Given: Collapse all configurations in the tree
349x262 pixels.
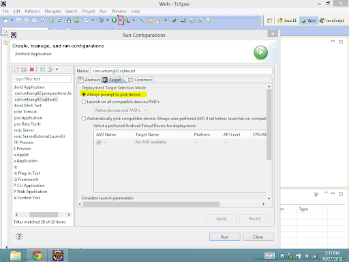Looking at the screenshot, I should click(42, 70).
